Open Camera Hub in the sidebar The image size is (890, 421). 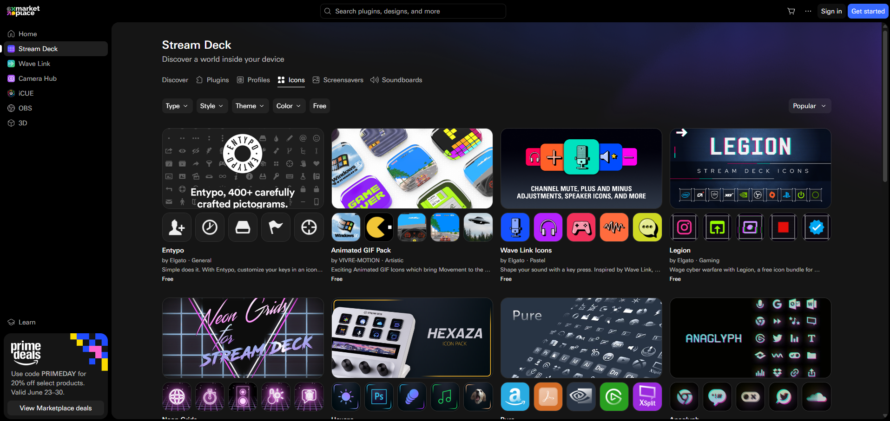tap(56, 78)
